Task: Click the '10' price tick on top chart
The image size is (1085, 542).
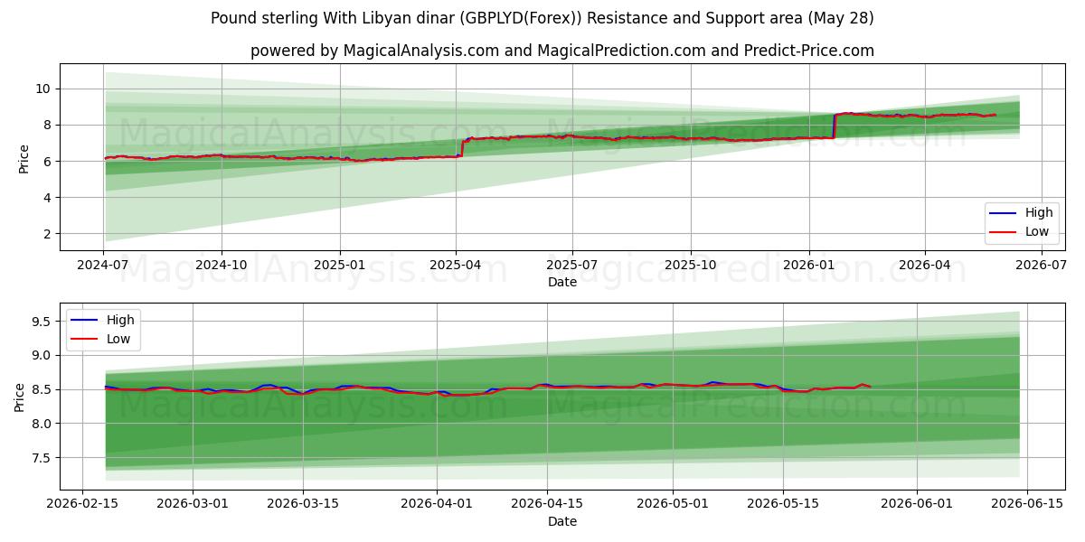Action: click(x=44, y=89)
